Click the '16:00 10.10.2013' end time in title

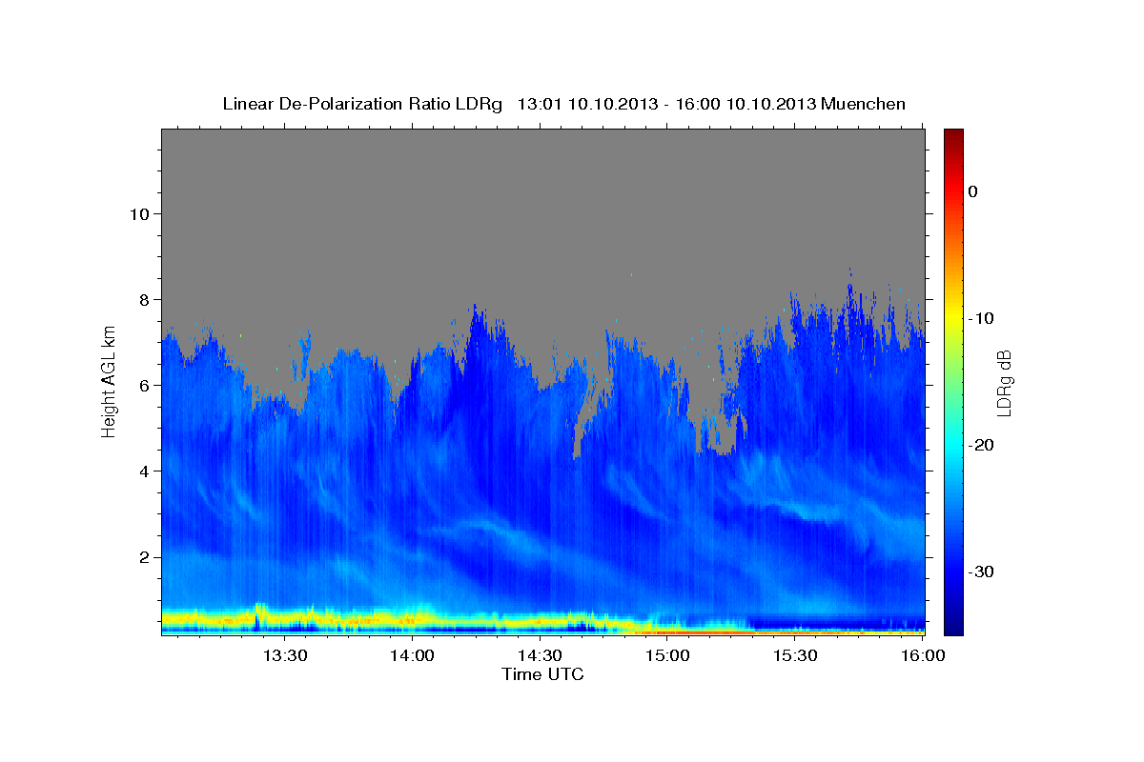click(x=746, y=104)
